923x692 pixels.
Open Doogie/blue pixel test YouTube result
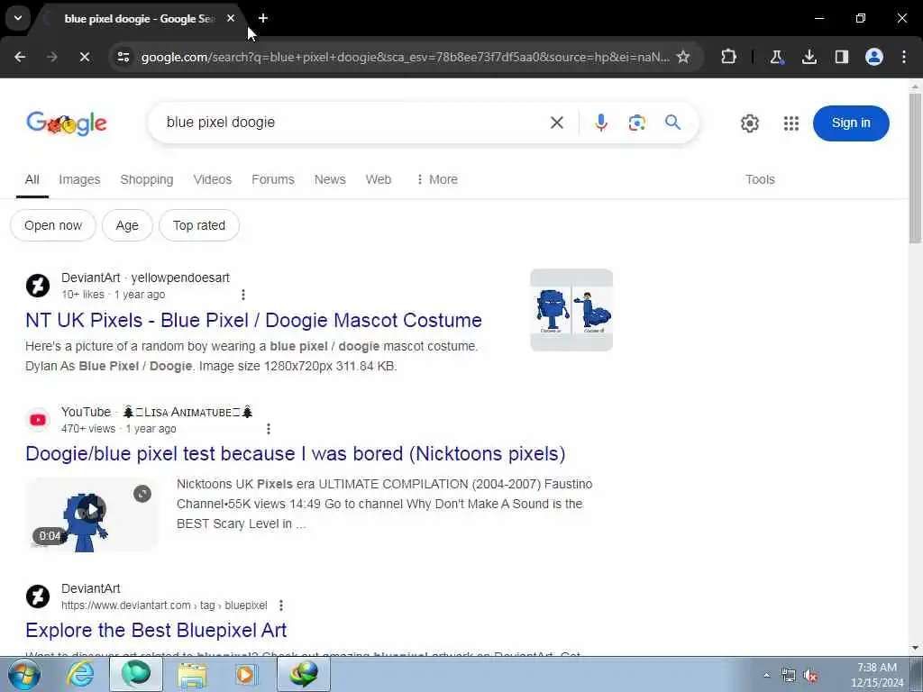pyautogui.click(x=296, y=454)
